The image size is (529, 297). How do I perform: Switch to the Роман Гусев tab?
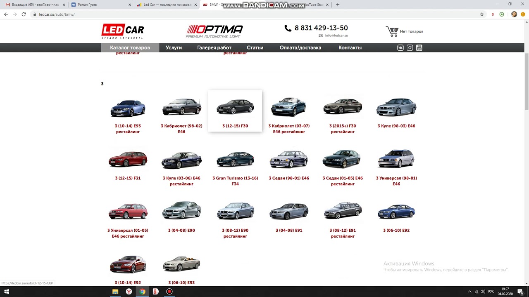pos(100,5)
